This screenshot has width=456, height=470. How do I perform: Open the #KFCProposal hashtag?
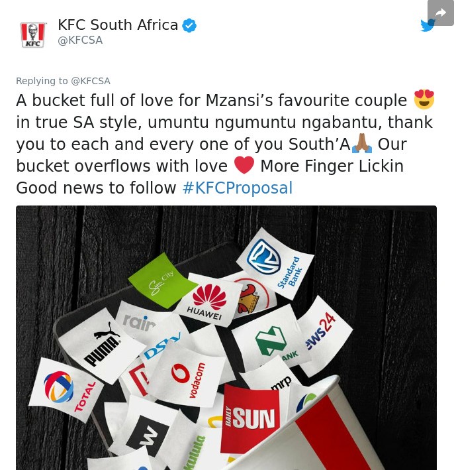(238, 188)
